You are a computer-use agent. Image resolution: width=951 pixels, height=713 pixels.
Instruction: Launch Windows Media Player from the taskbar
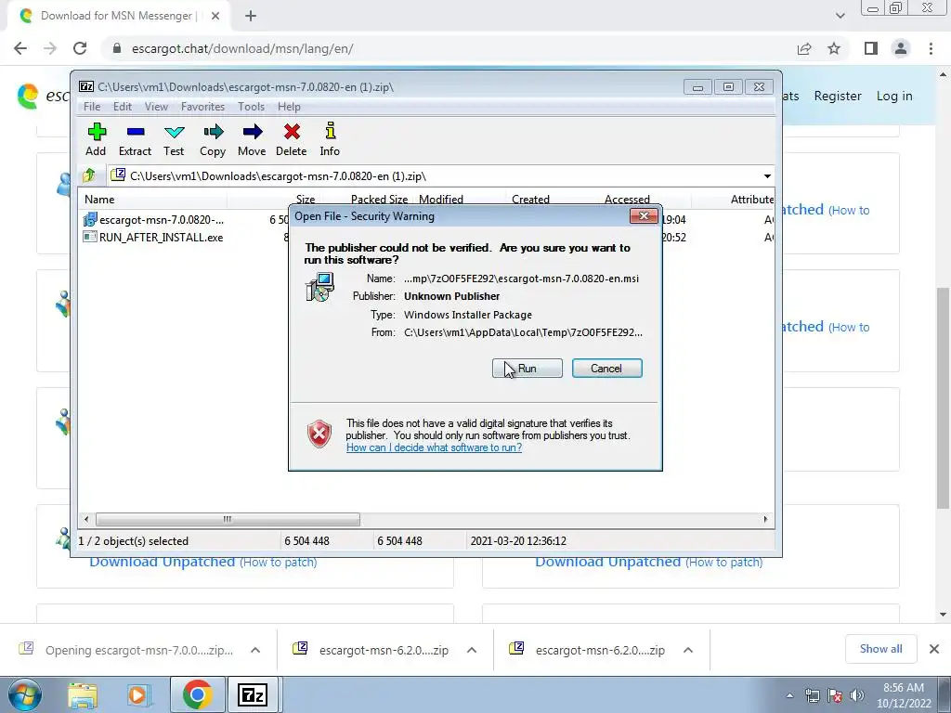click(138, 694)
